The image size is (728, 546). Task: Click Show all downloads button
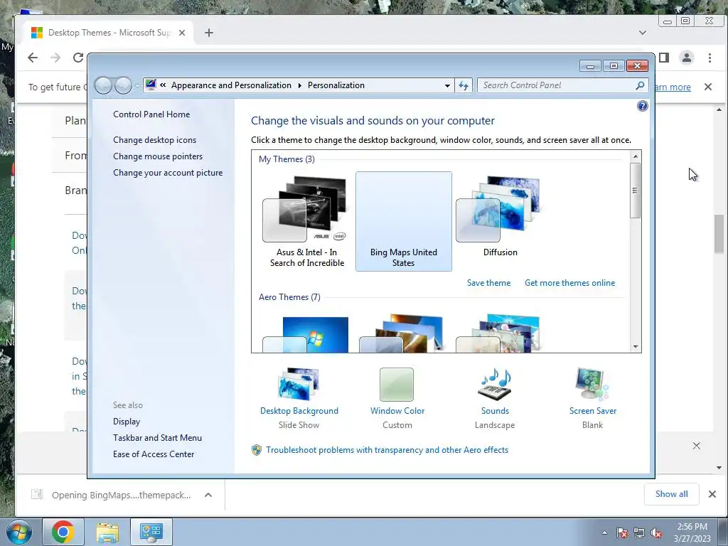[x=671, y=494]
